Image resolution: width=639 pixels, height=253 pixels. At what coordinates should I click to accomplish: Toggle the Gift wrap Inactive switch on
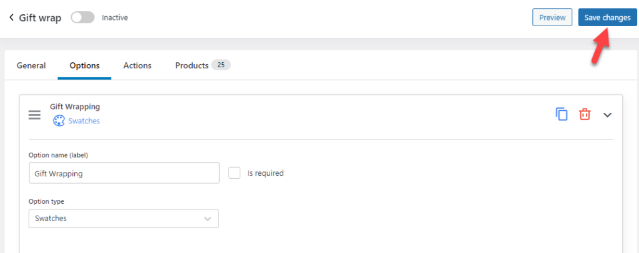coord(83,17)
